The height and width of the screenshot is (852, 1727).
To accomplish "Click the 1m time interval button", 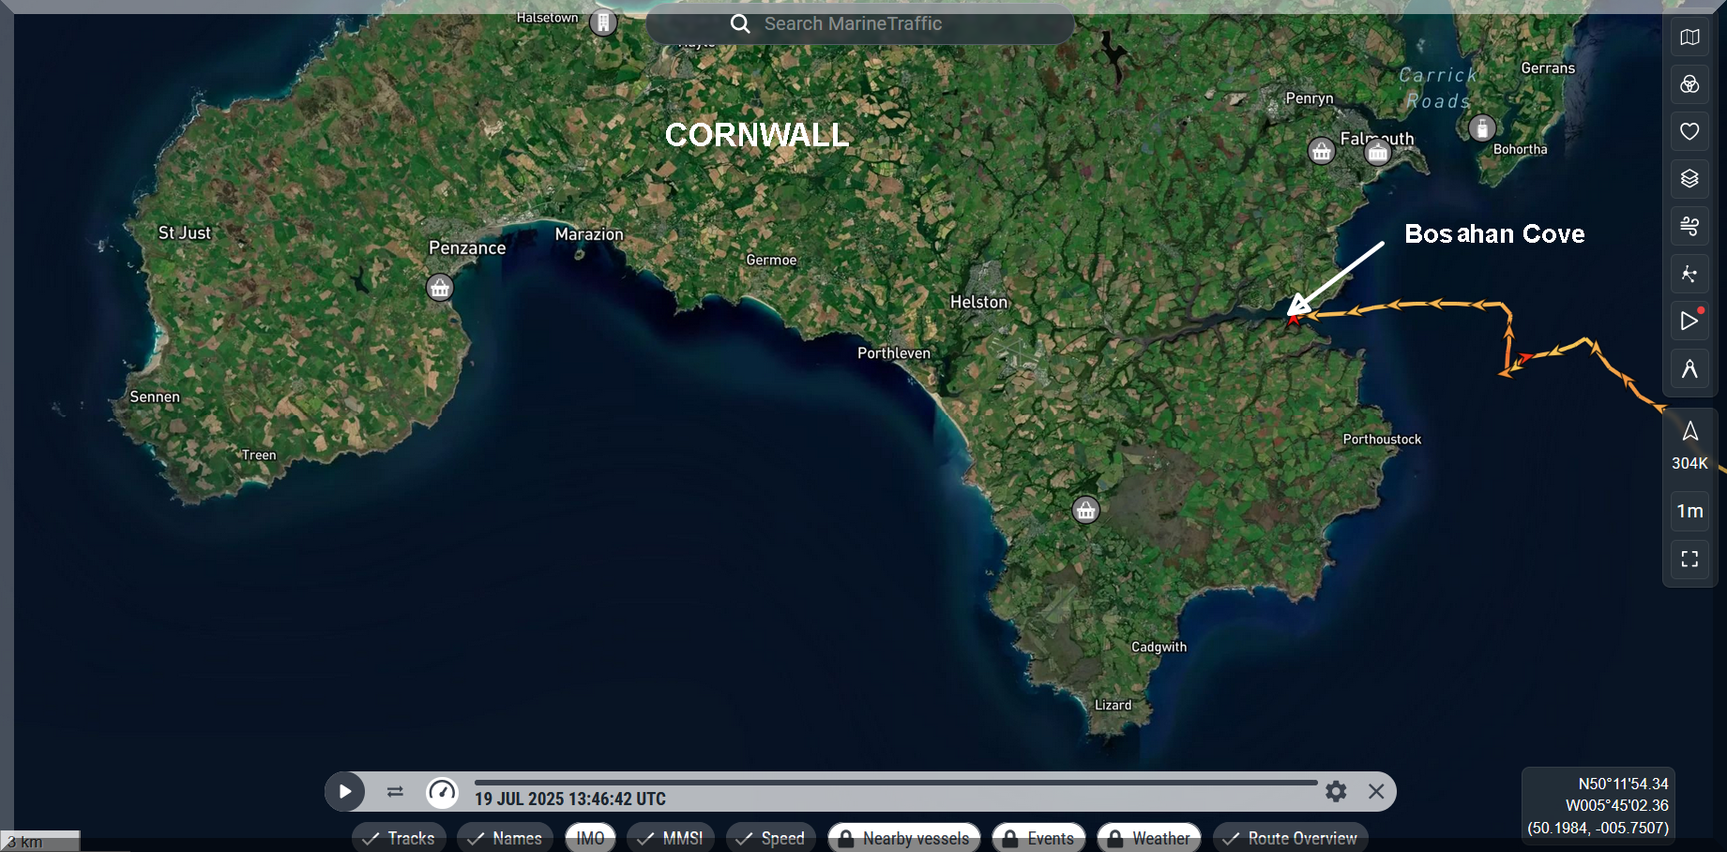I will click(1689, 511).
